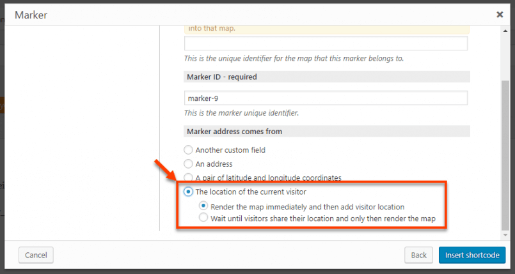
Task: Click the Insert shortcode button
Action: coord(472,255)
